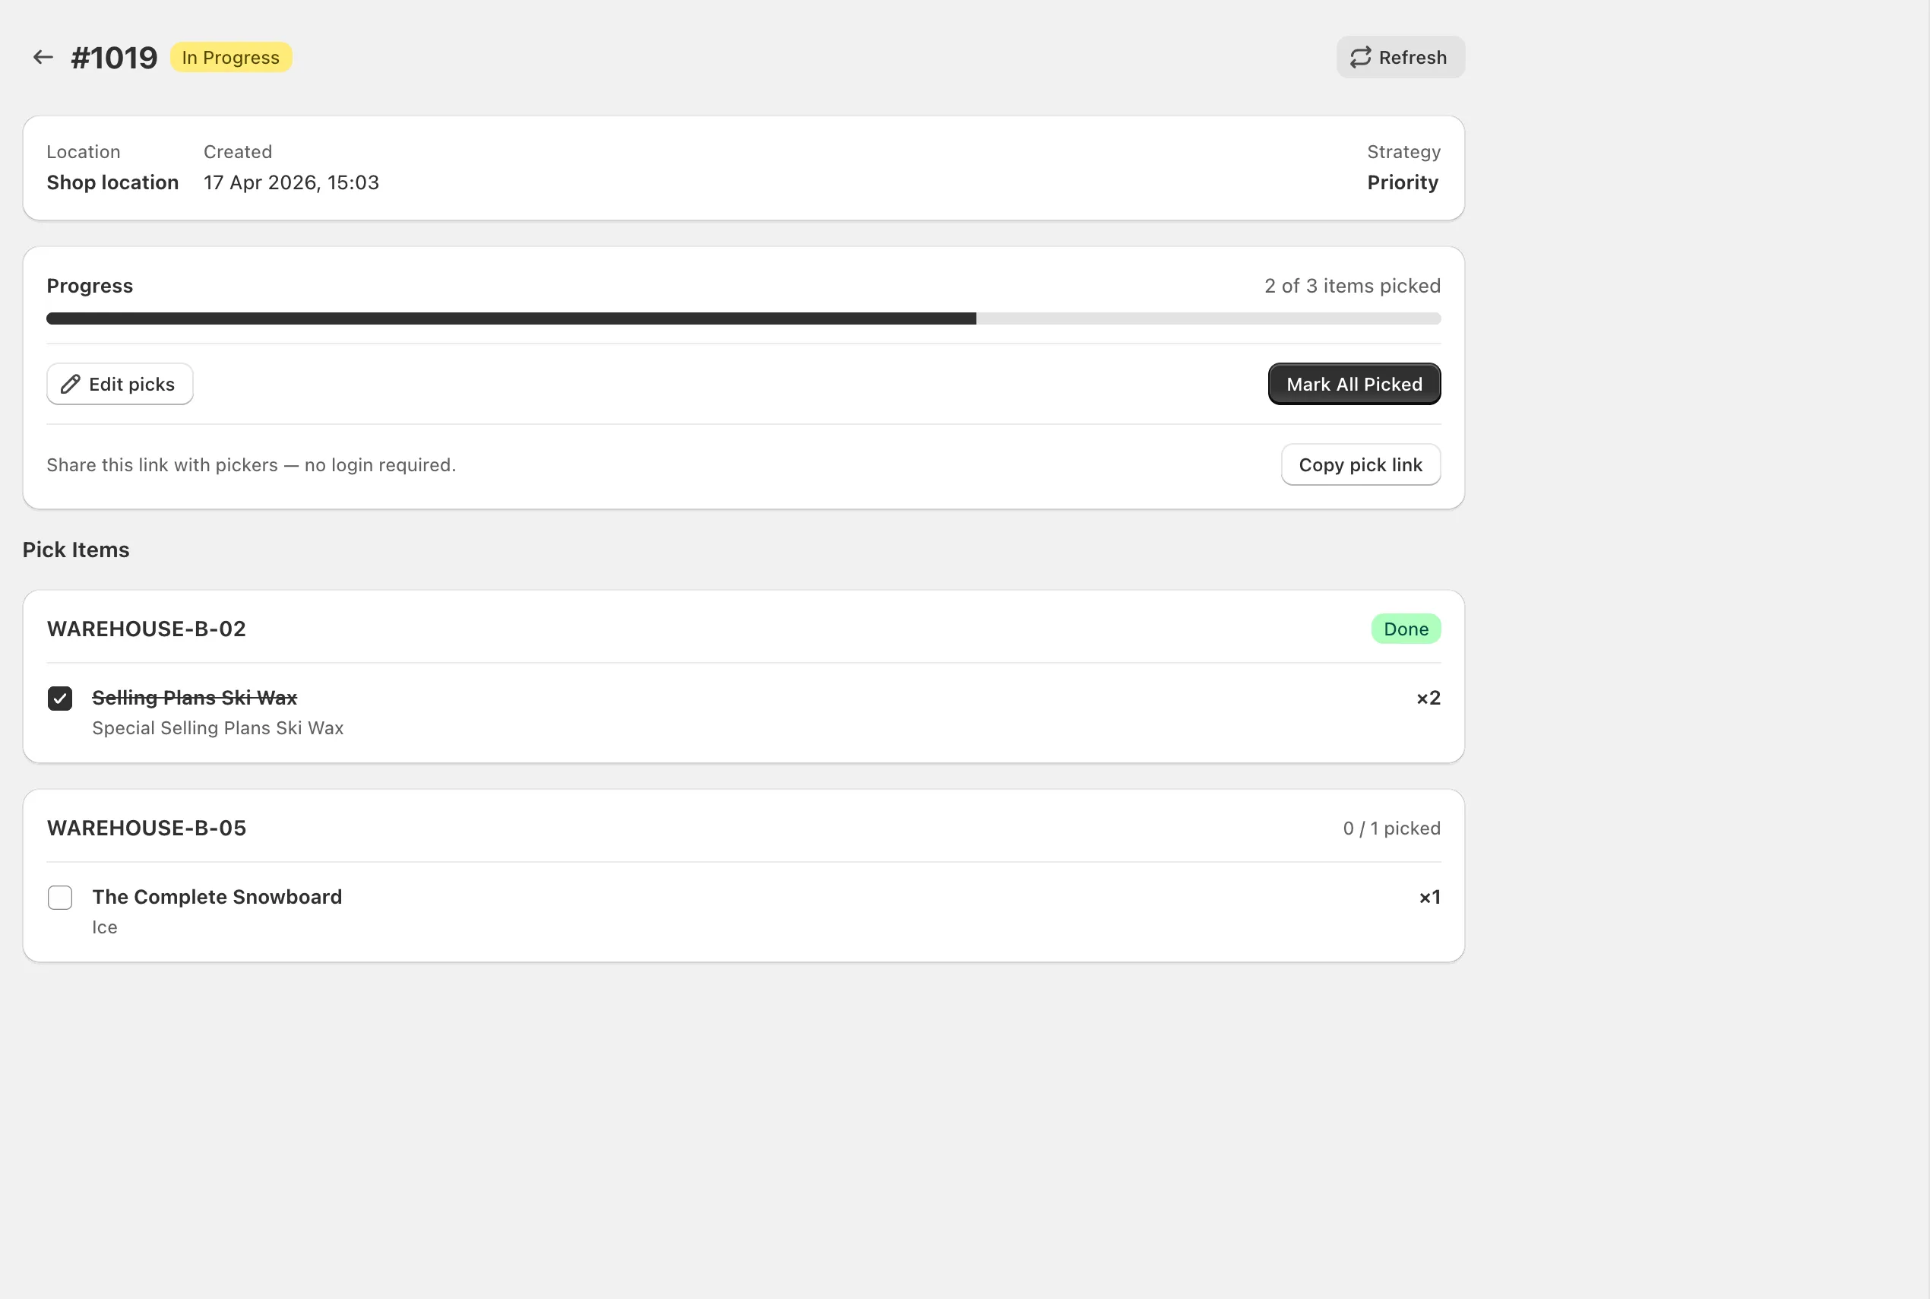Click the back arrow icon
The image size is (1930, 1299).
click(x=43, y=57)
